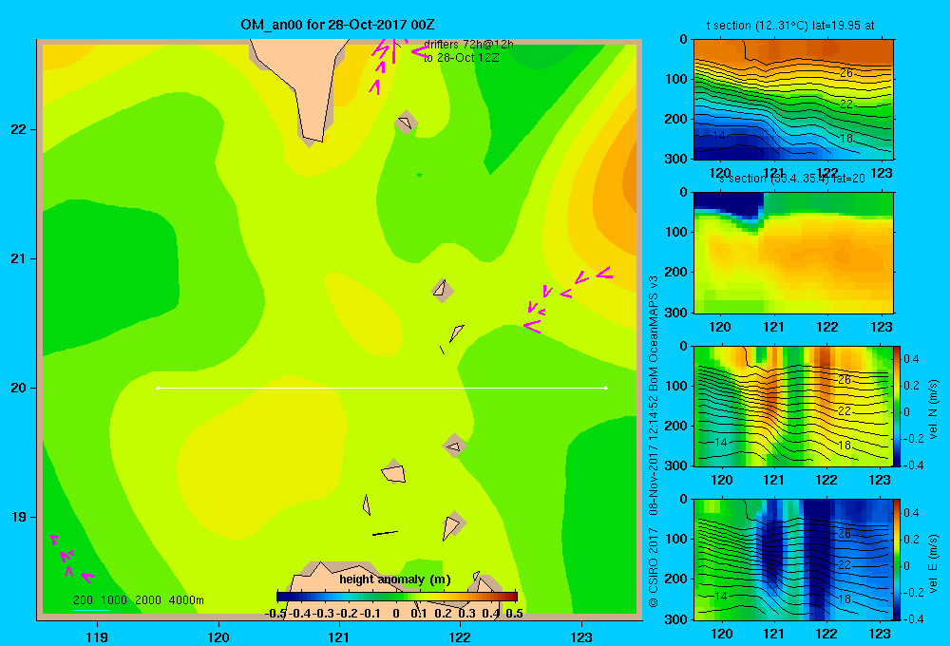Click the vel. E velocity color bar
Viewport: 950px width, 646px height.
coord(897,560)
